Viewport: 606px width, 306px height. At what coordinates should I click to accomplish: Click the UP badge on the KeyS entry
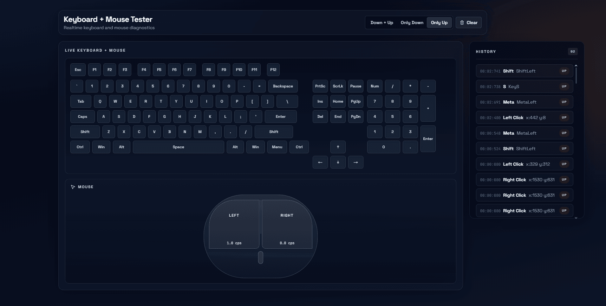(564, 86)
